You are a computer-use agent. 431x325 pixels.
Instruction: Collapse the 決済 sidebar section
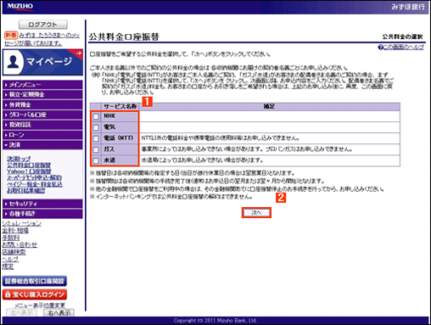[x=42, y=145]
